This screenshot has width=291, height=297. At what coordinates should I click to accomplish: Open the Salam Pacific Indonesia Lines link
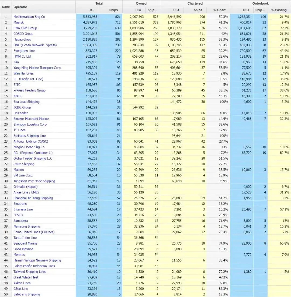(34, 266)
